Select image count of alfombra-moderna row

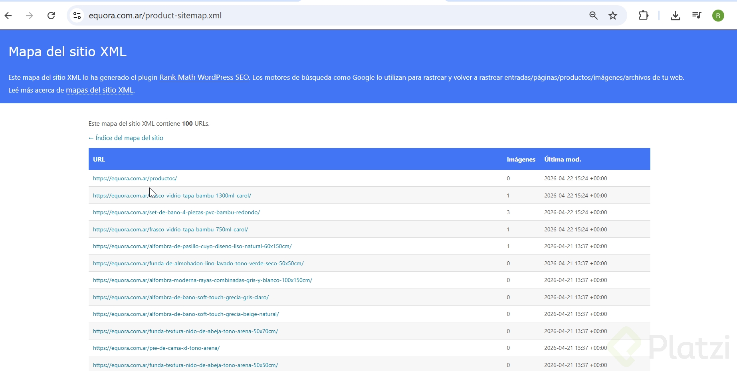click(x=508, y=280)
